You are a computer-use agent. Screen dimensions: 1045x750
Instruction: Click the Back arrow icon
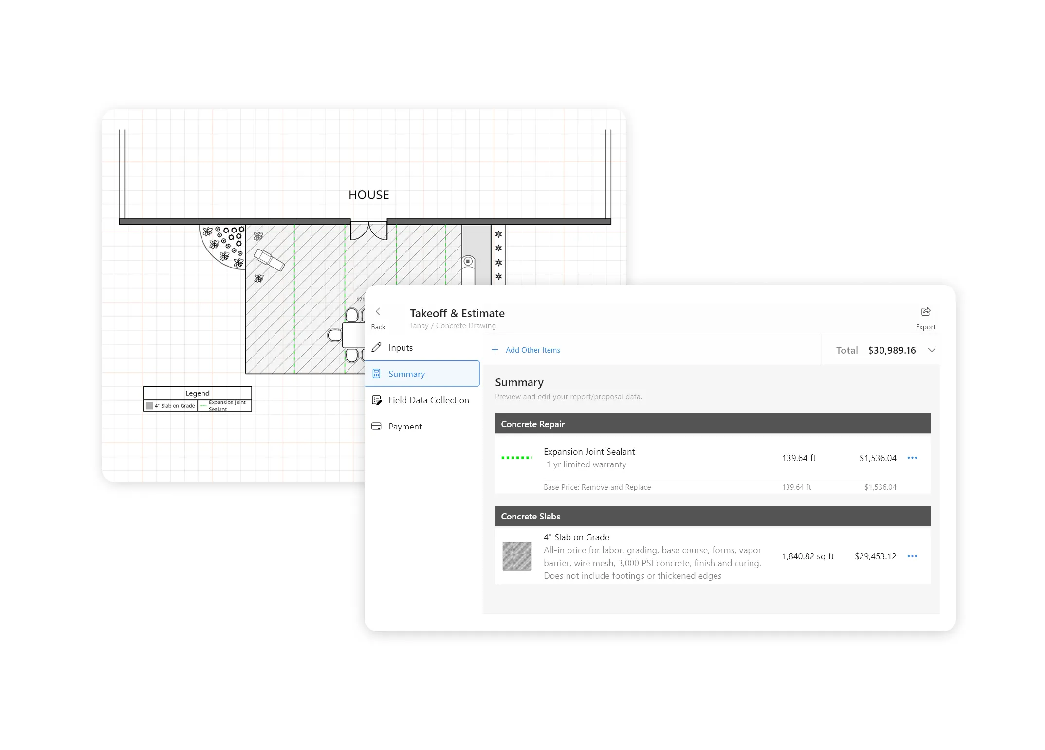tap(378, 312)
